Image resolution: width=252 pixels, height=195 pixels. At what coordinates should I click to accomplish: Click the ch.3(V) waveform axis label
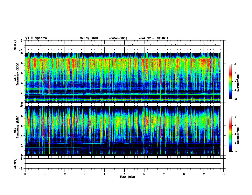pyautogui.click(x=15, y=163)
